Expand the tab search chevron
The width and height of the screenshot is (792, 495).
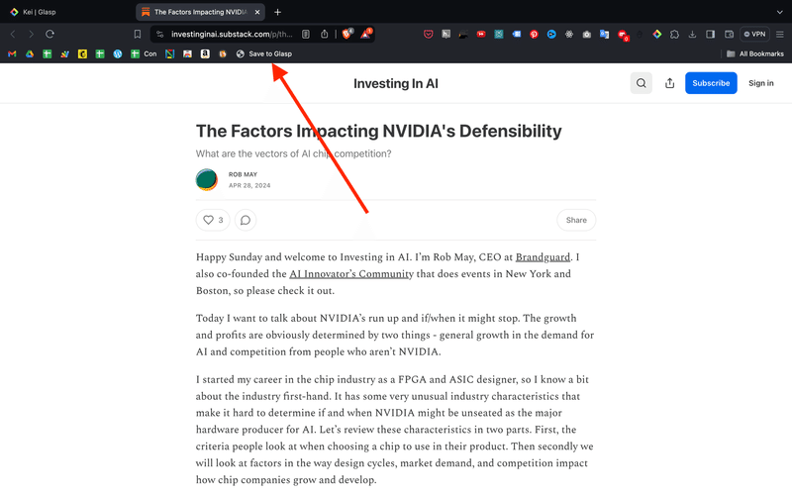[x=780, y=12]
